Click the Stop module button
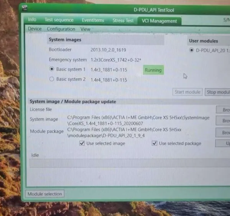This screenshot has height=216, width=230. (x=217, y=92)
